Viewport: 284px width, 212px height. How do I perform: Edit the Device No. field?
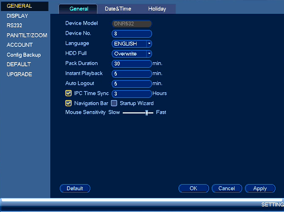(x=132, y=34)
